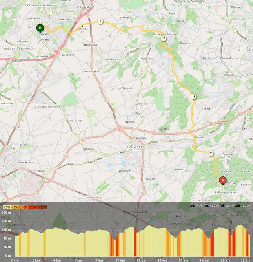This screenshot has height=262, width=253.
Task: Click the descent 360m mountain icon
Action: coord(238,206)
